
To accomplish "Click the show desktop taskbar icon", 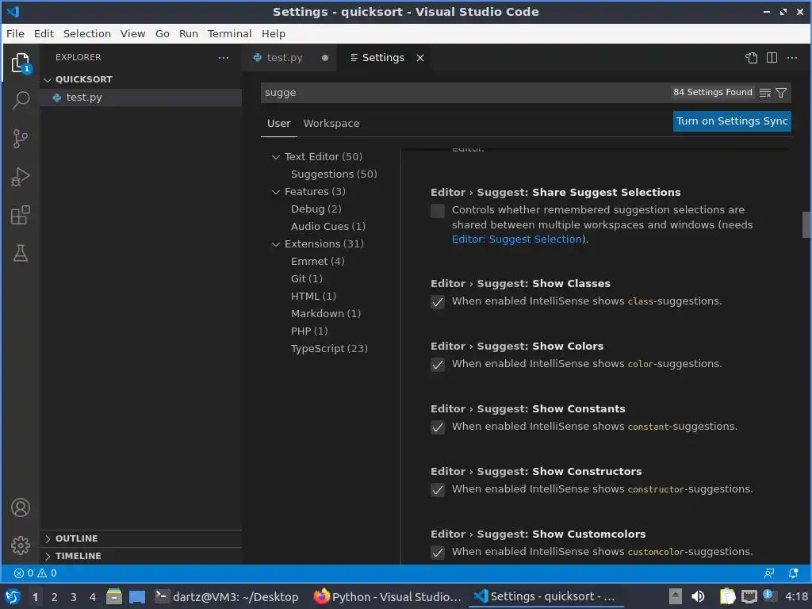I will click(x=137, y=596).
